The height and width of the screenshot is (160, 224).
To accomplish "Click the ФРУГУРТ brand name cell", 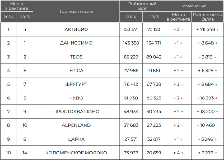I will pyautogui.click(x=76, y=84).
